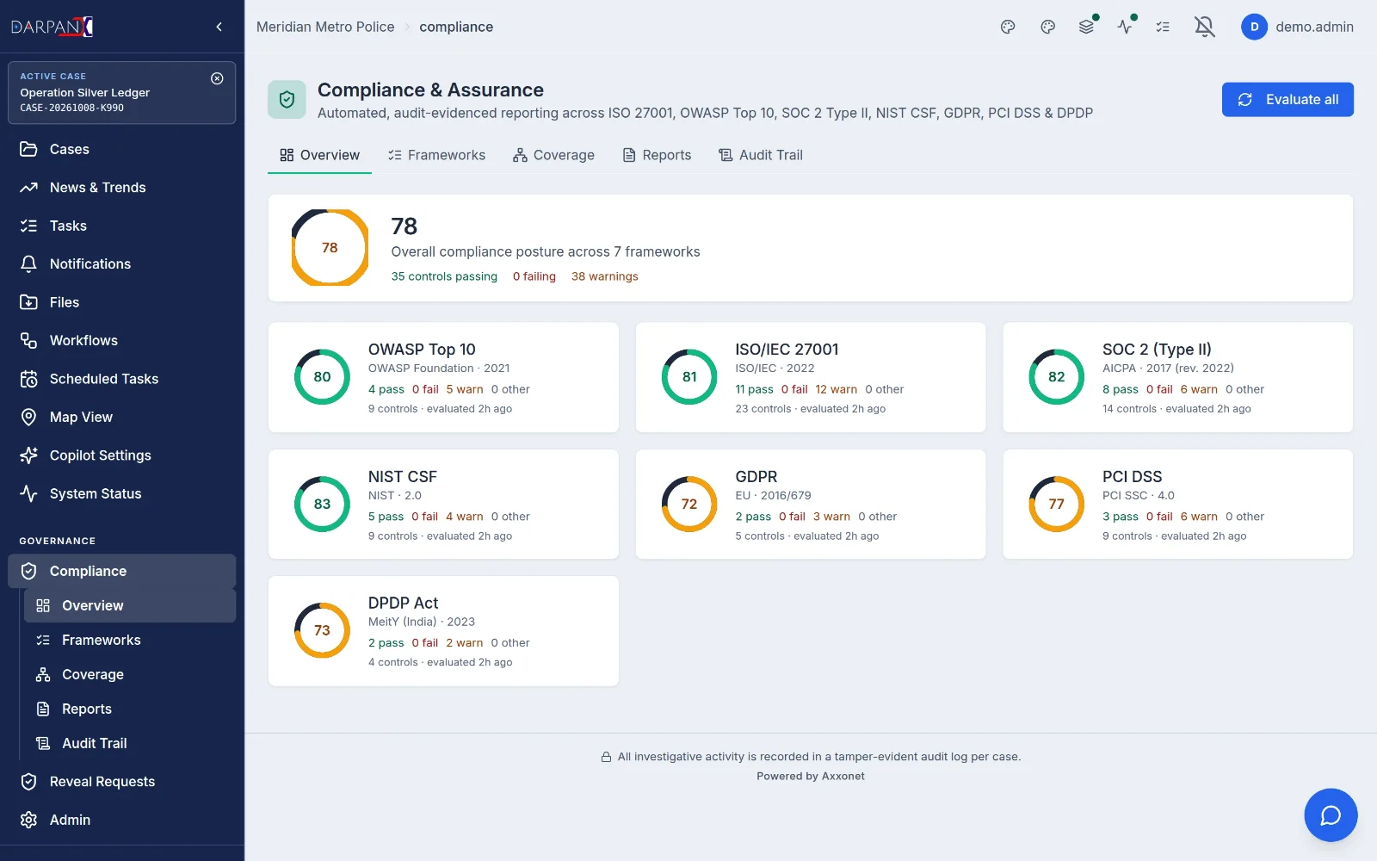The image size is (1377, 861).
Task: Open Reports sub-item in the sidebar
Action: [130, 709]
